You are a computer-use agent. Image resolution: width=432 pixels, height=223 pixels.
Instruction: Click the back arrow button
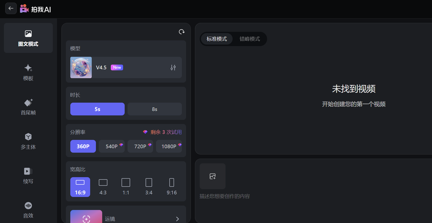11,8
